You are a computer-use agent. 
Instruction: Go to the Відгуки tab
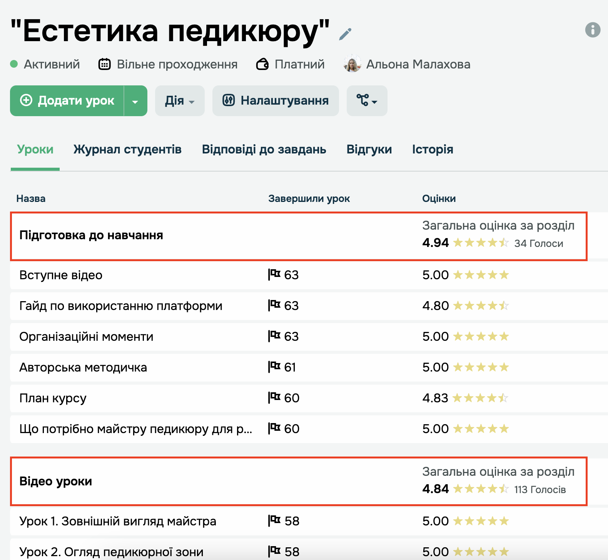point(369,149)
